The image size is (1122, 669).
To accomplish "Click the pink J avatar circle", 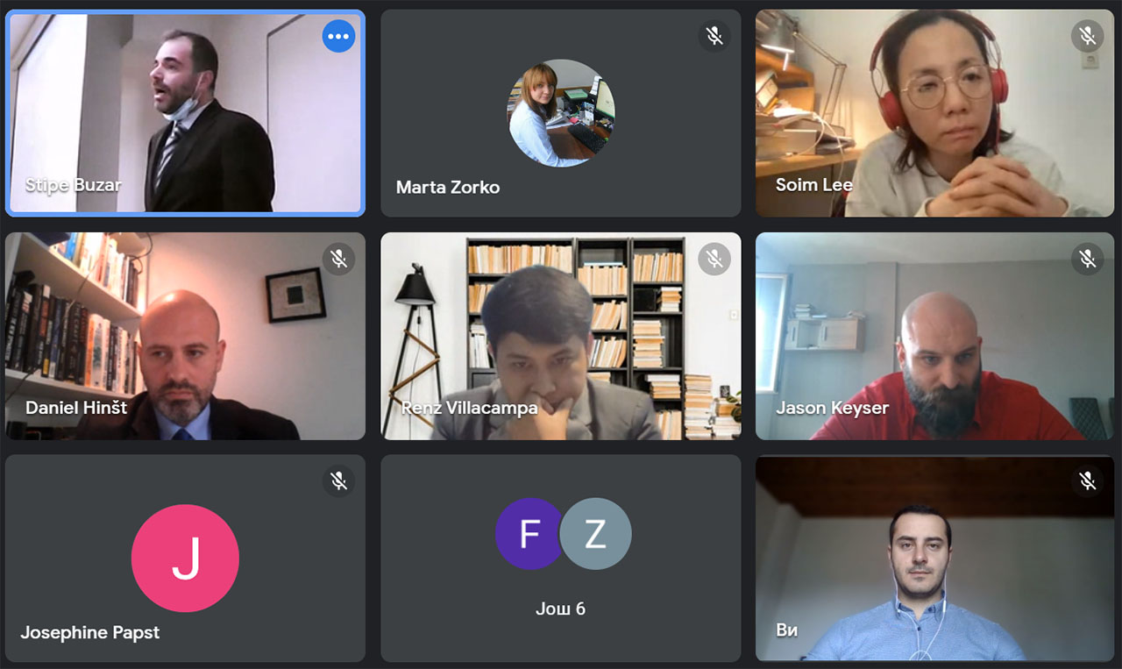I will (x=185, y=559).
